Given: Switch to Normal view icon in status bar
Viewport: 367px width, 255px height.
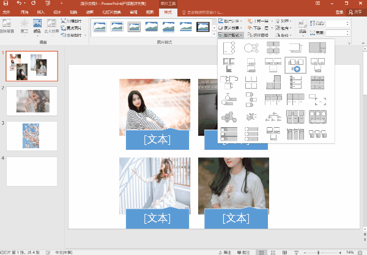Looking at the screenshot, I should click(261, 253).
